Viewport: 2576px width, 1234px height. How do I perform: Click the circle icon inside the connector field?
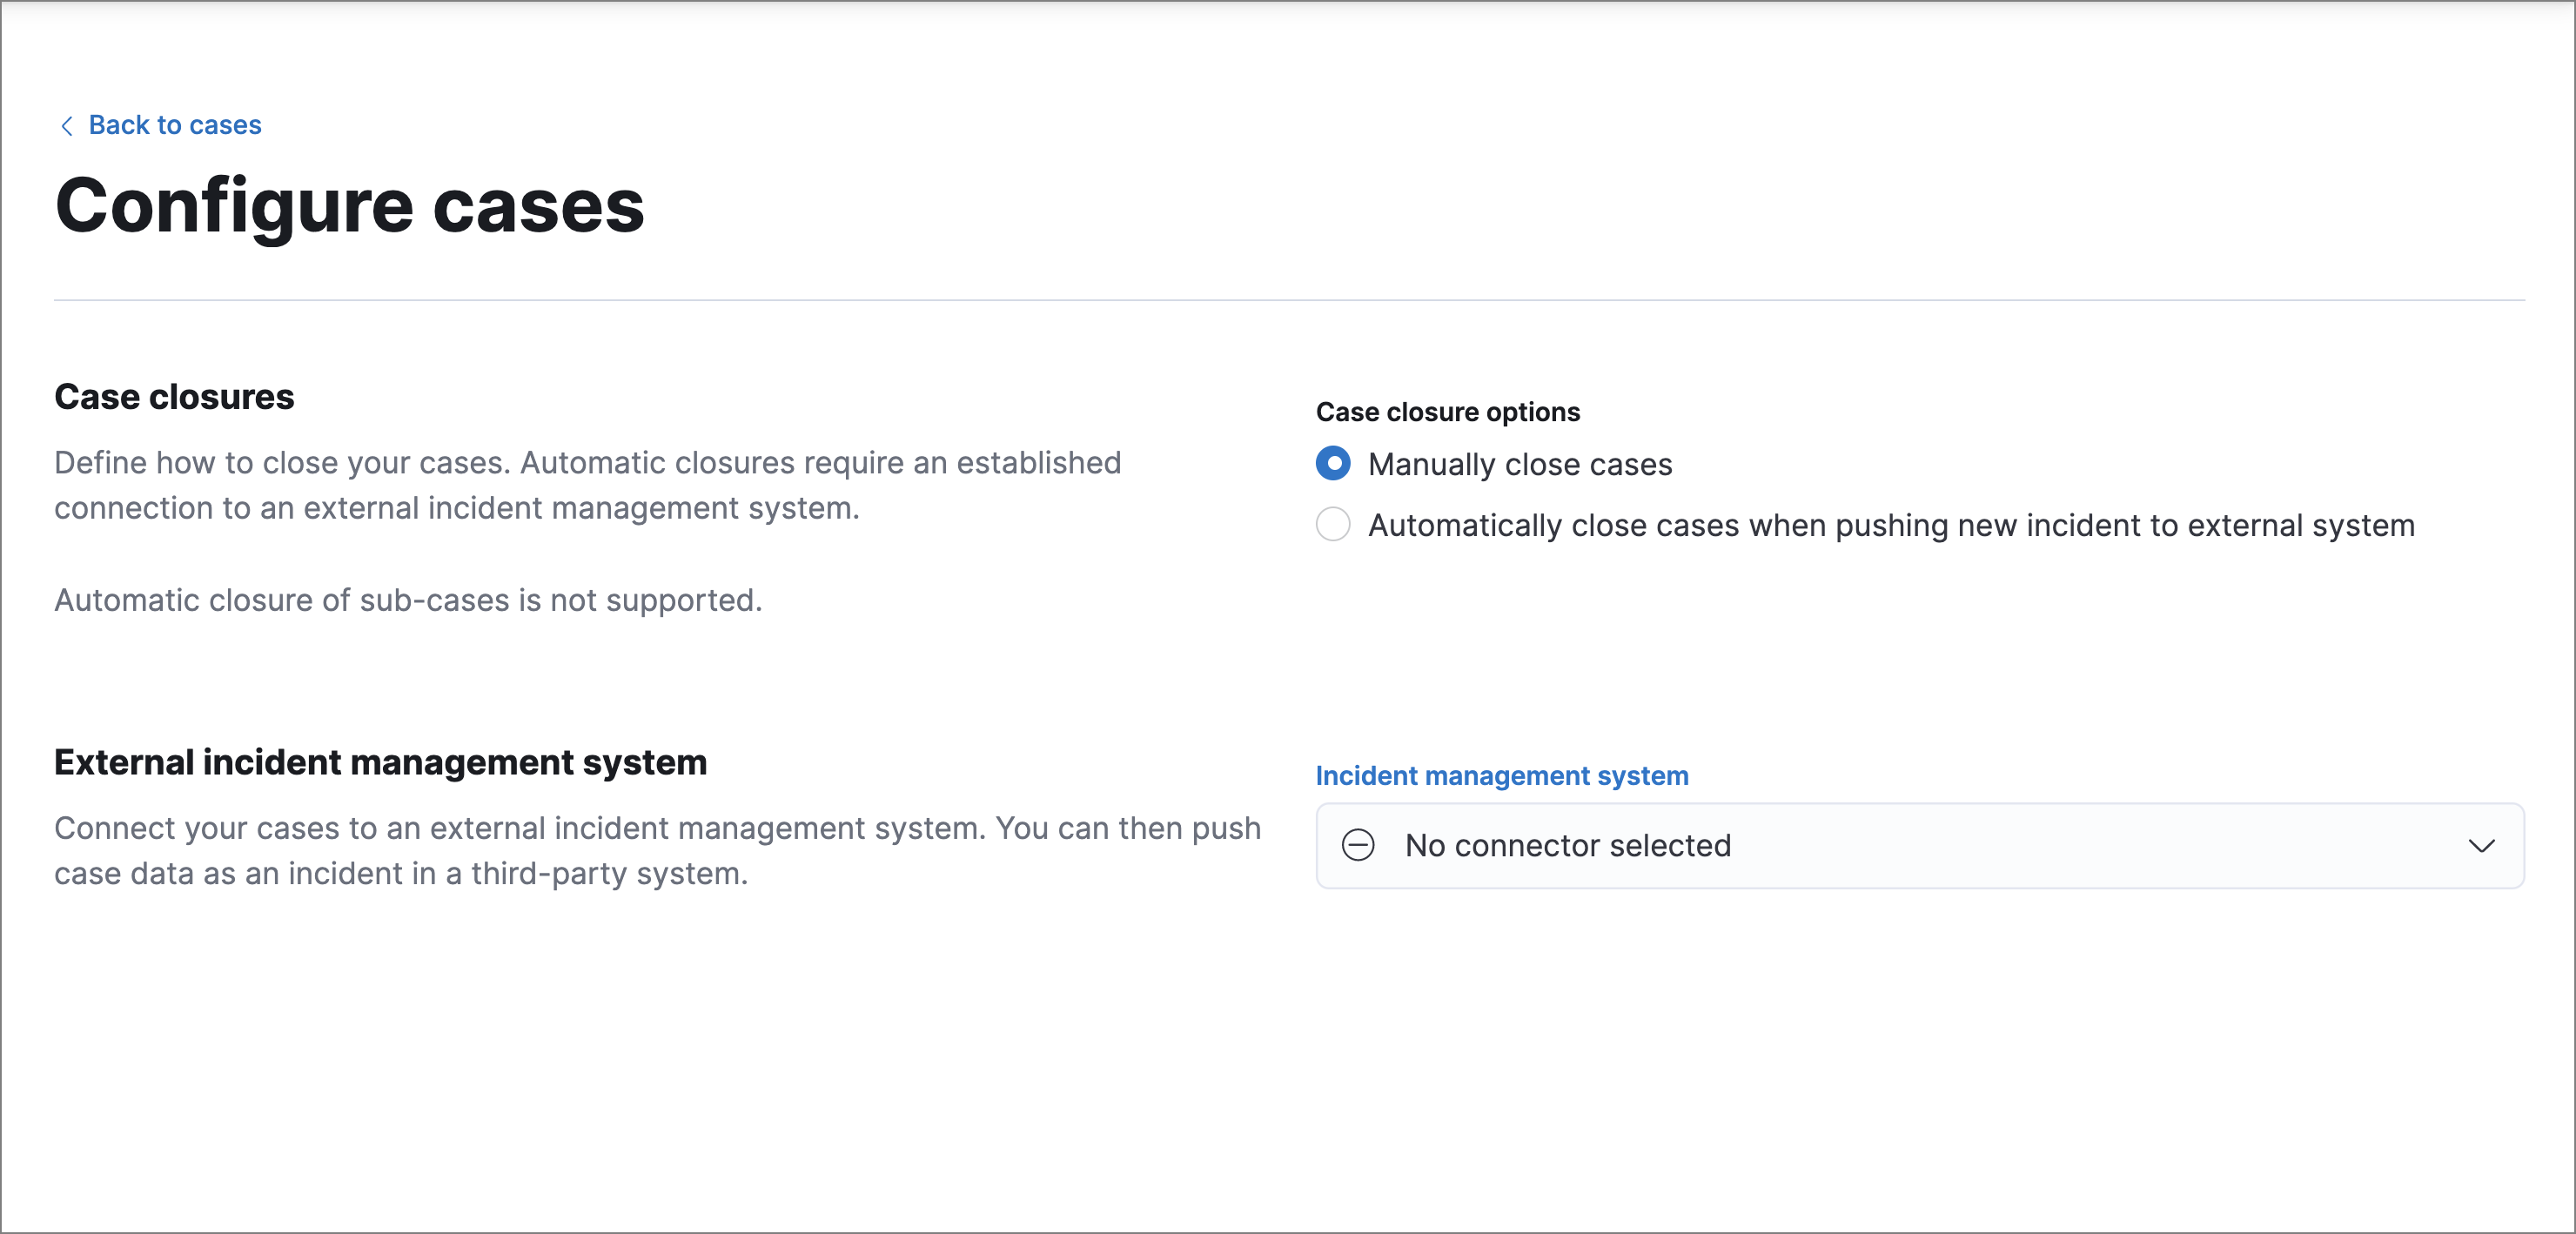point(1358,845)
